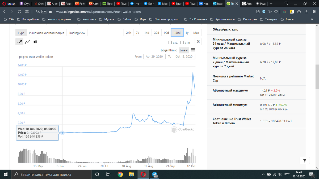Open the chart hamburger export menu

click(193, 50)
